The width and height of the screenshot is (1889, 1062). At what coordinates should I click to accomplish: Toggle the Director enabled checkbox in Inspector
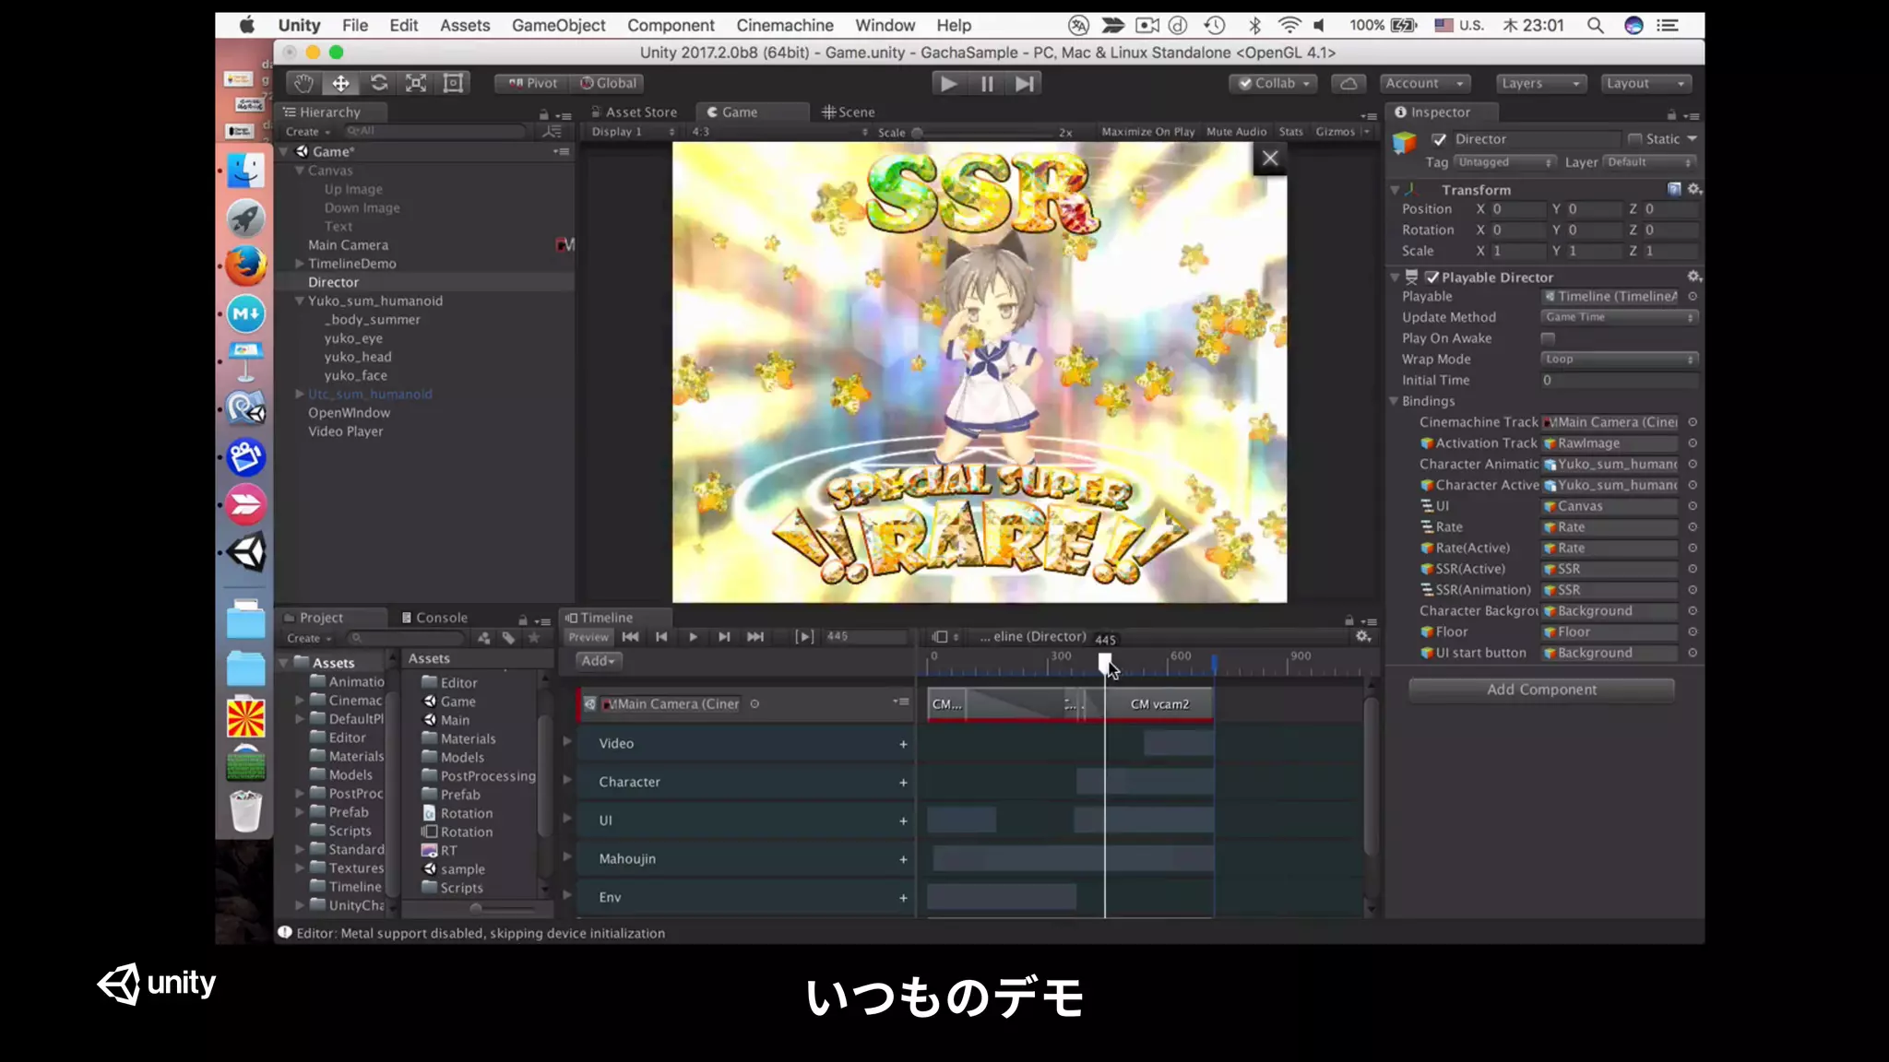click(x=1439, y=139)
